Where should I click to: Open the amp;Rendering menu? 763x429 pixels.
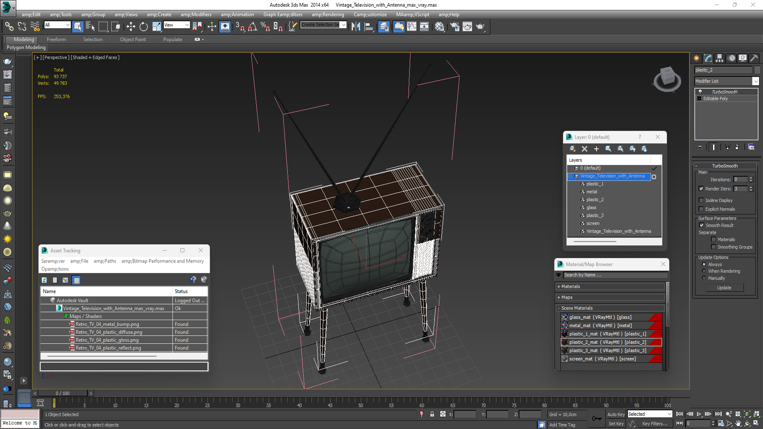(x=328, y=14)
